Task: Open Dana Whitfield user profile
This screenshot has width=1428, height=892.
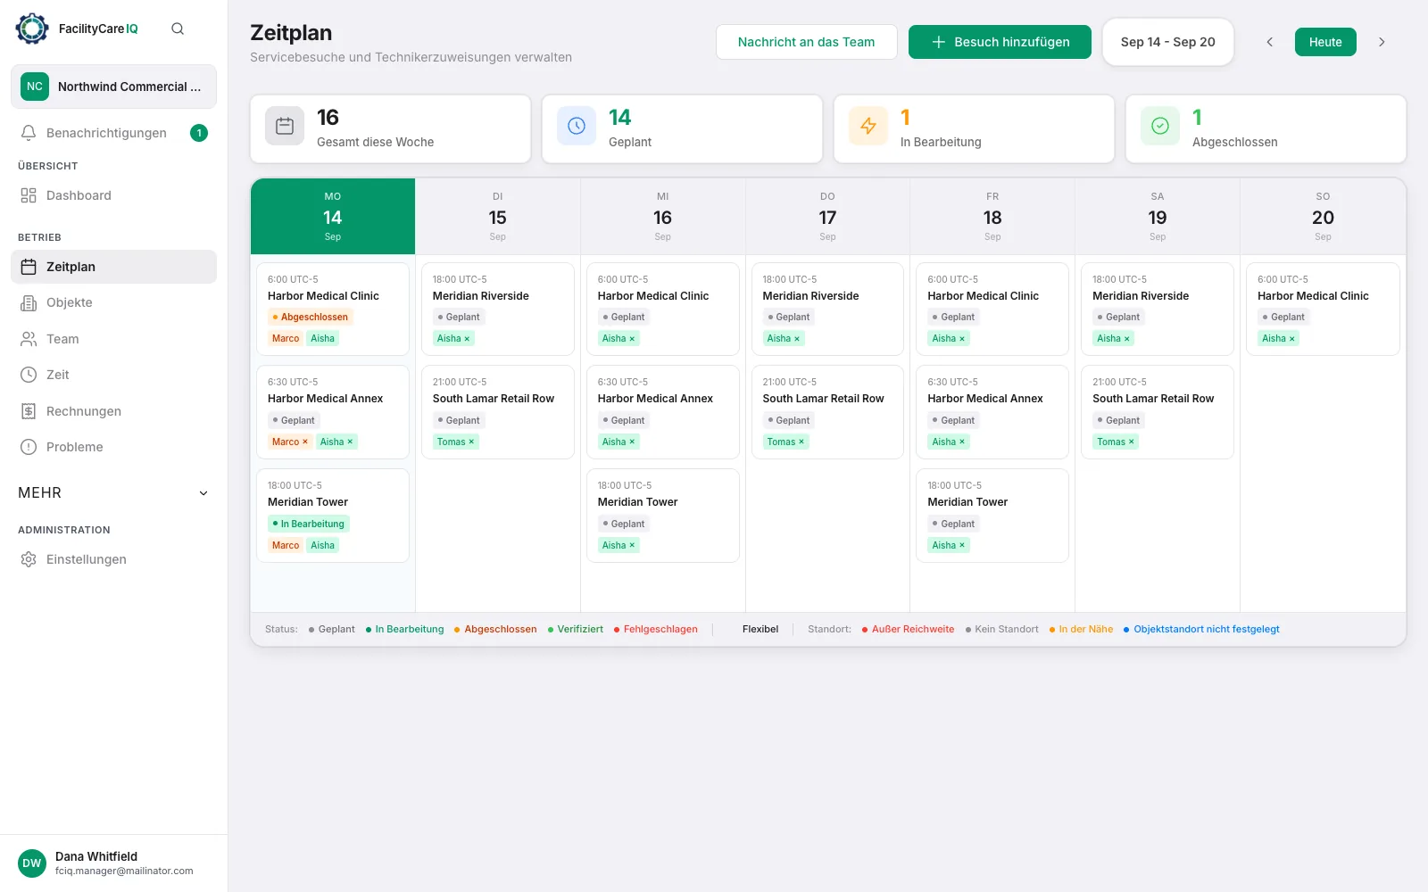Action: pyautogui.click(x=113, y=863)
